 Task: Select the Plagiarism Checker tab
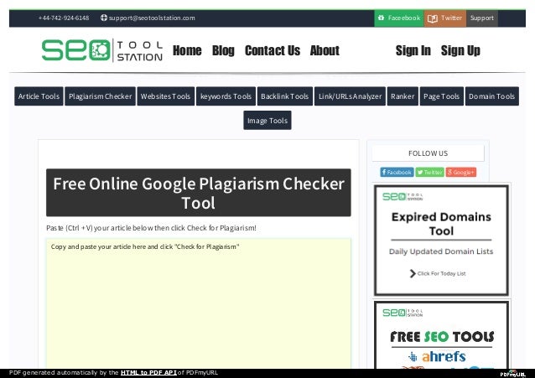pyautogui.click(x=100, y=96)
